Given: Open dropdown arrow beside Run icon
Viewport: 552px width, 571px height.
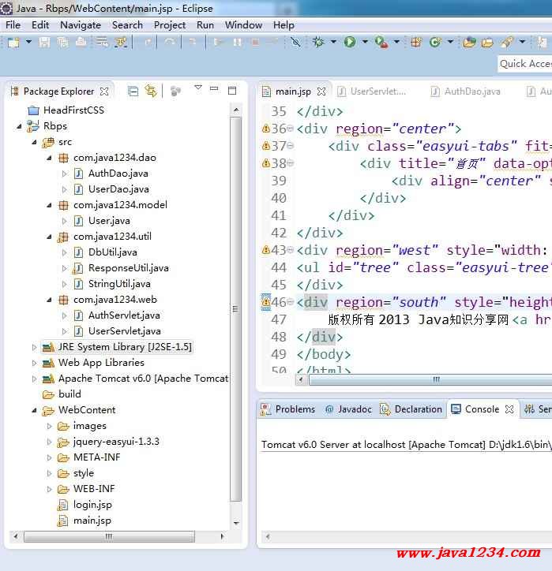Looking at the screenshot, I should 365,43.
